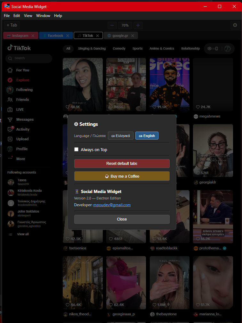Close the Facebook tab
242x323 pixels.
point(68,36)
